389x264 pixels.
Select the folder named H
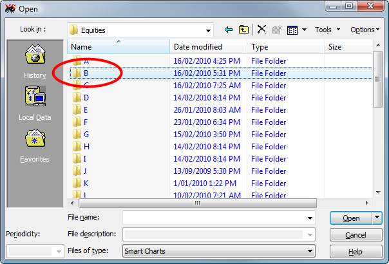(86, 147)
